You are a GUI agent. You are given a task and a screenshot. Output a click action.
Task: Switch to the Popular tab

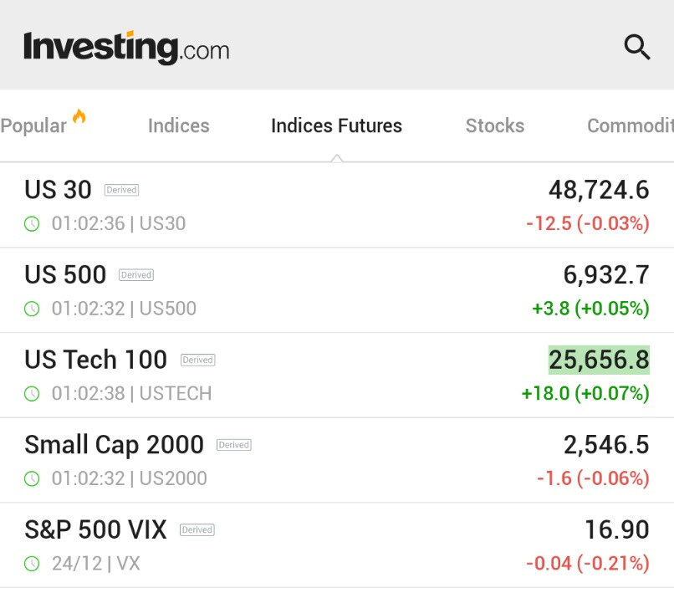(33, 126)
